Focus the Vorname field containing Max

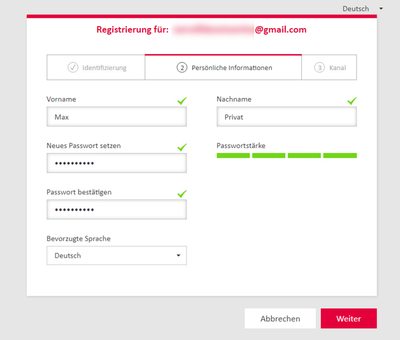pyautogui.click(x=116, y=117)
